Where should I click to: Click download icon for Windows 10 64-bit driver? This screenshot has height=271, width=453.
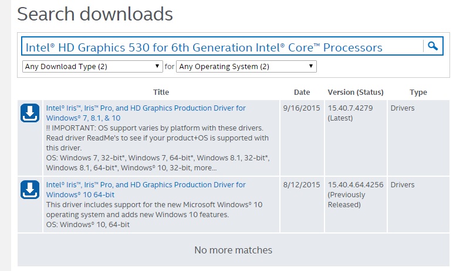pos(30,190)
